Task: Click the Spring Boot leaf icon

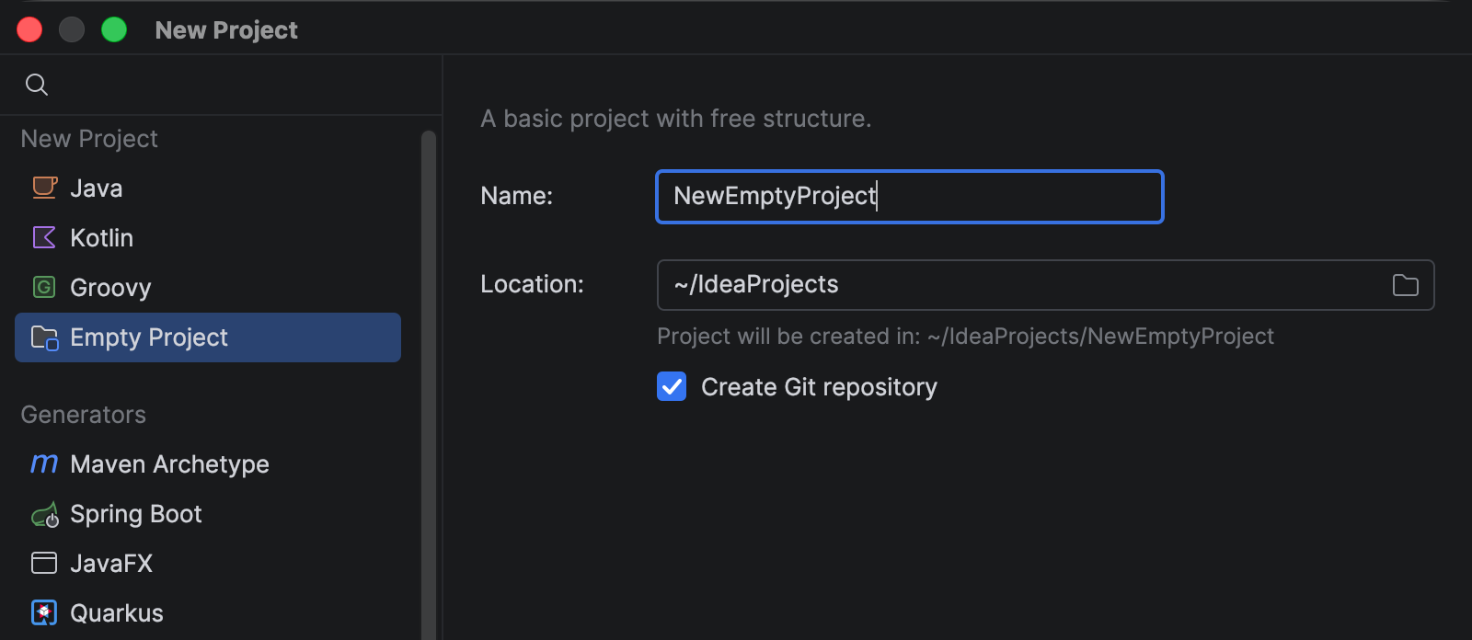Action: coord(44,514)
